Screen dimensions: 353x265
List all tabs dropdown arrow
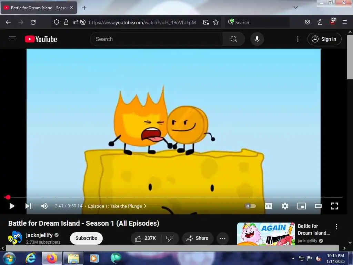pyautogui.click(x=295, y=8)
